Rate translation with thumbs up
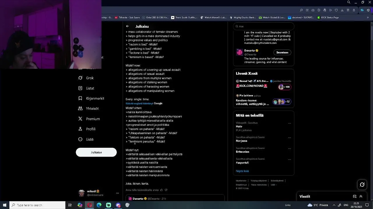The height and width of the screenshot is (209, 373). (161, 190)
